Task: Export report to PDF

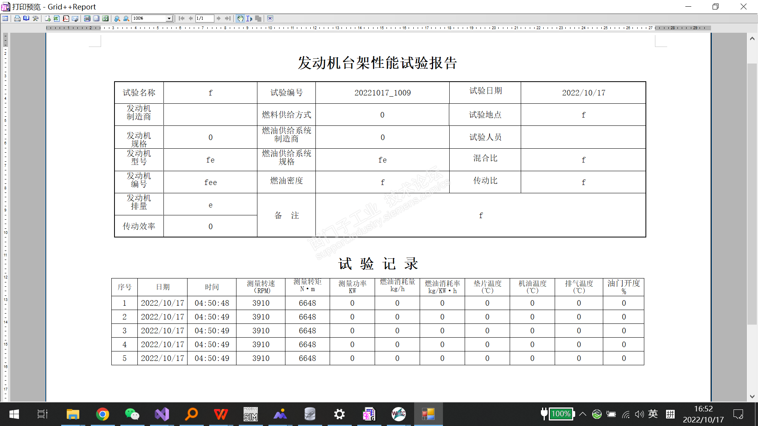Action: (66, 19)
